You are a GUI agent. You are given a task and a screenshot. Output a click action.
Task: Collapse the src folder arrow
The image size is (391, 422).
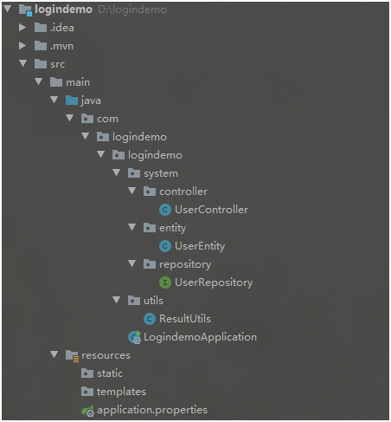click(x=22, y=63)
